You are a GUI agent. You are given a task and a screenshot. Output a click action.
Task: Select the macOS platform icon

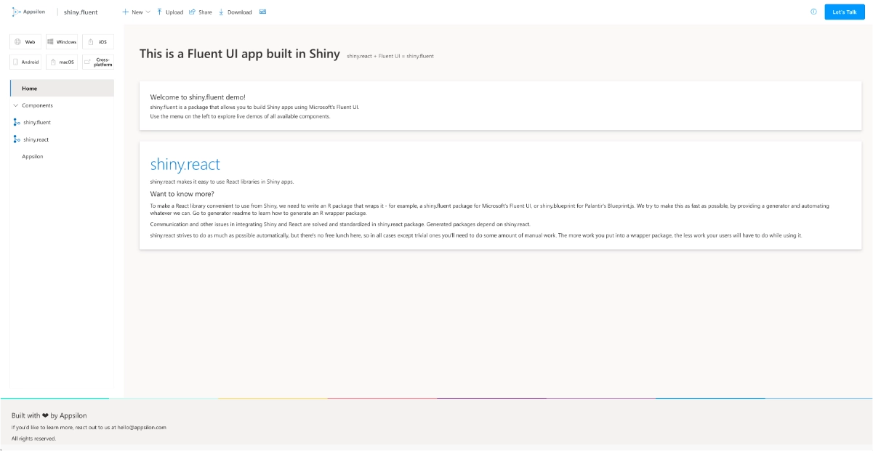coord(52,62)
